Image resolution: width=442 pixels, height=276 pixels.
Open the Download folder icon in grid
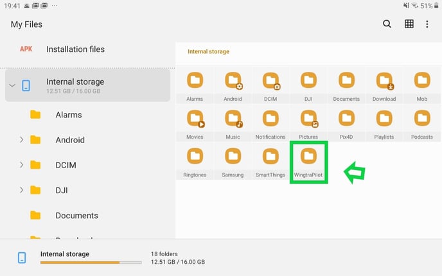[x=384, y=81]
